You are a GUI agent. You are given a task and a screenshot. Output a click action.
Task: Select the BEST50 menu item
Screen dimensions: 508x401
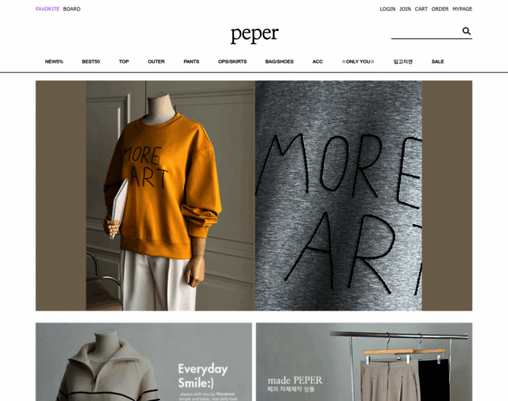tap(91, 61)
